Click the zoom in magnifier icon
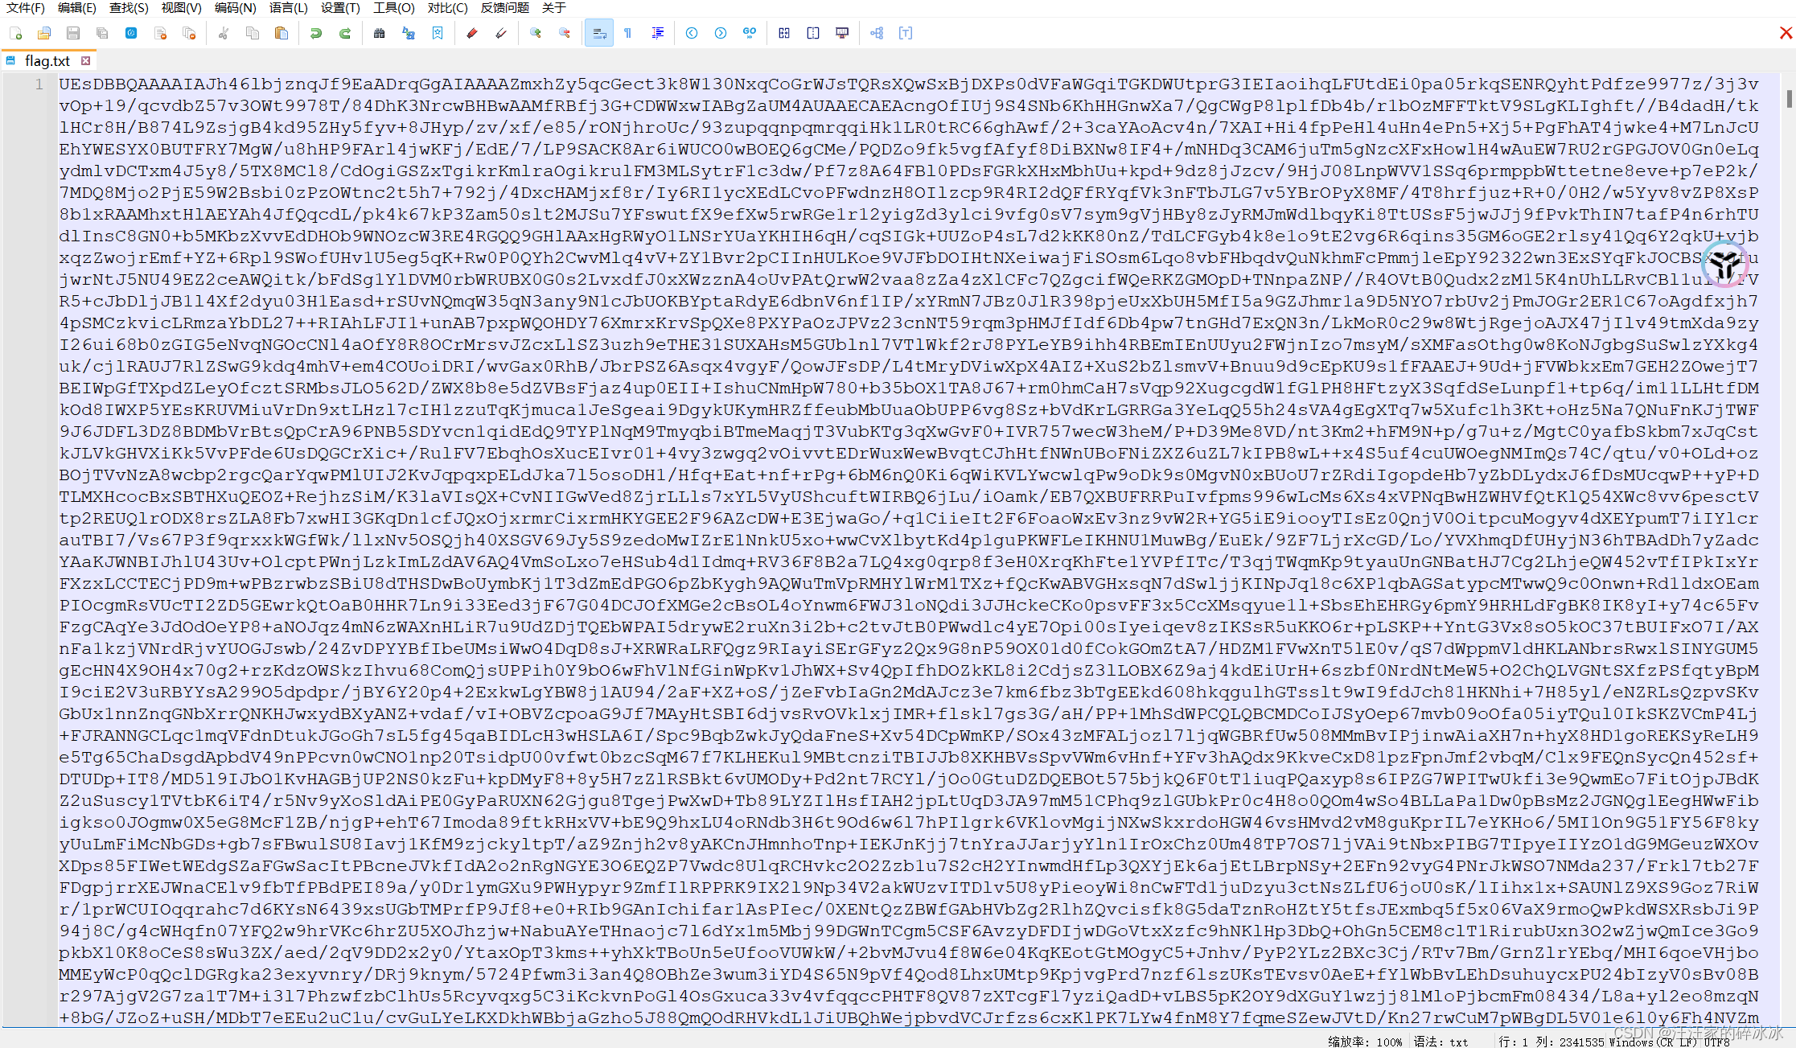 point(536,33)
